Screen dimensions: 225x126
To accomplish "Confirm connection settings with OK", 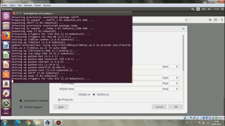I will [176, 107].
